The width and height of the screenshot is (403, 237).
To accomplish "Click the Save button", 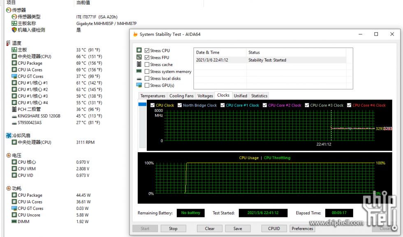I will [238, 228].
